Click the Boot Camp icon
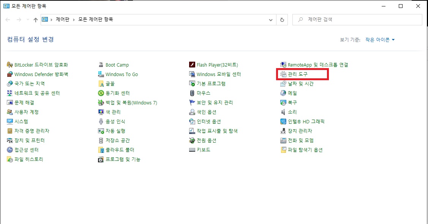The height and width of the screenshot is (224, 428). 101,65
